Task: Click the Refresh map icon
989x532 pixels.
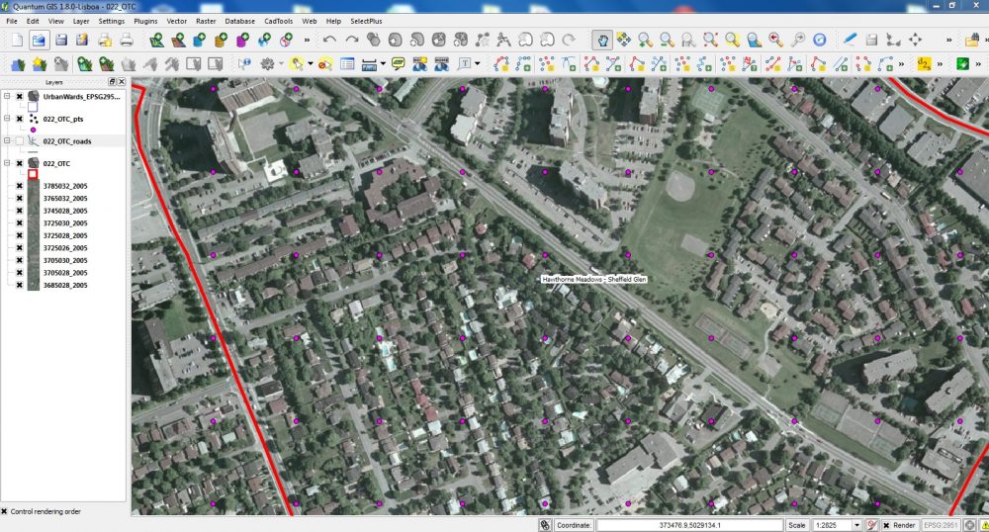Action: point(820,41)
